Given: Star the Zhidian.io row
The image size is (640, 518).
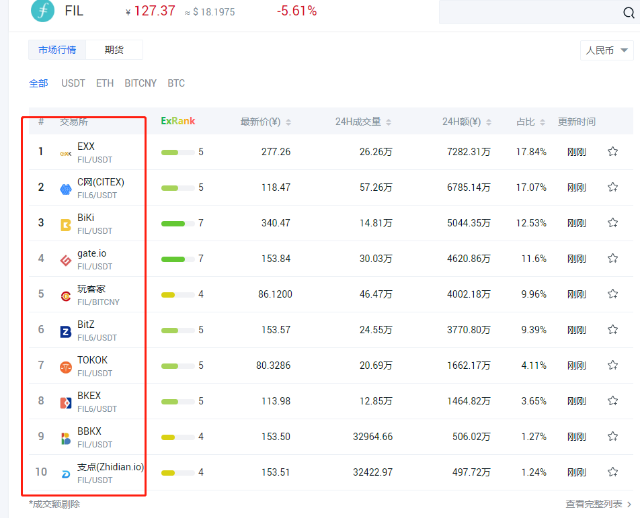Looking at the screenshot, I should click(612, 472).
